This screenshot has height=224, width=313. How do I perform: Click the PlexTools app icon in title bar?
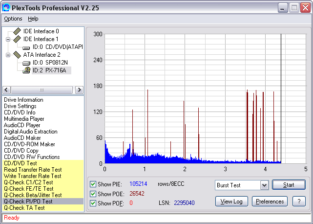[6, 8]
